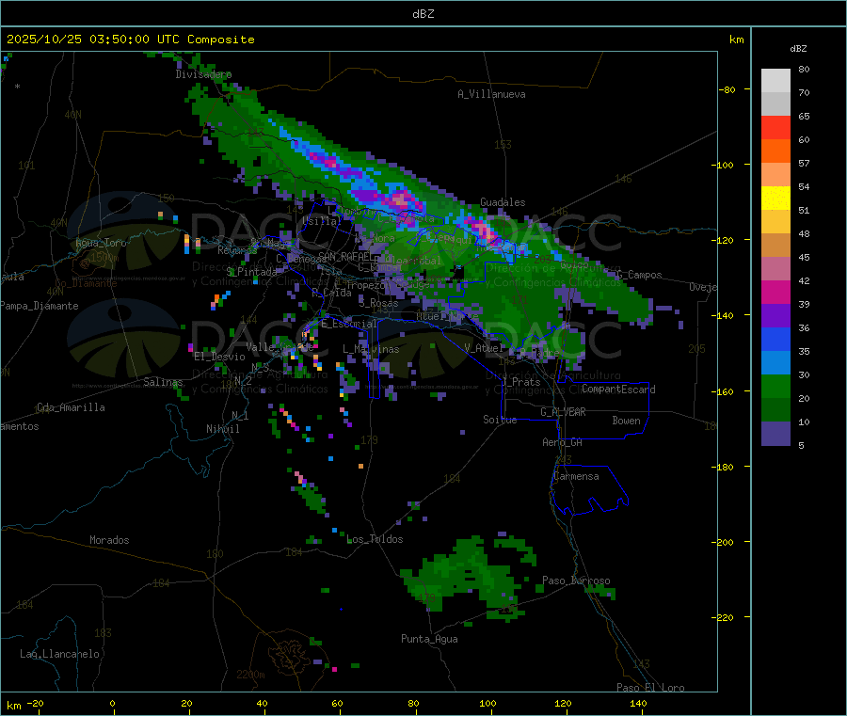Click the SAN_RAFAEL city label
Viewport: 847px width, 716px height.
(344, 256)
